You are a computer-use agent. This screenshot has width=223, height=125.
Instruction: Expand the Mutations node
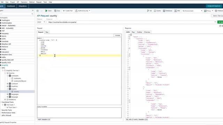[5, 100]
